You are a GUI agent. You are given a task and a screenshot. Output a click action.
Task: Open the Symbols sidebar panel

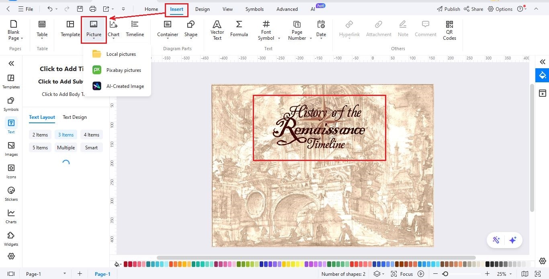11,104
